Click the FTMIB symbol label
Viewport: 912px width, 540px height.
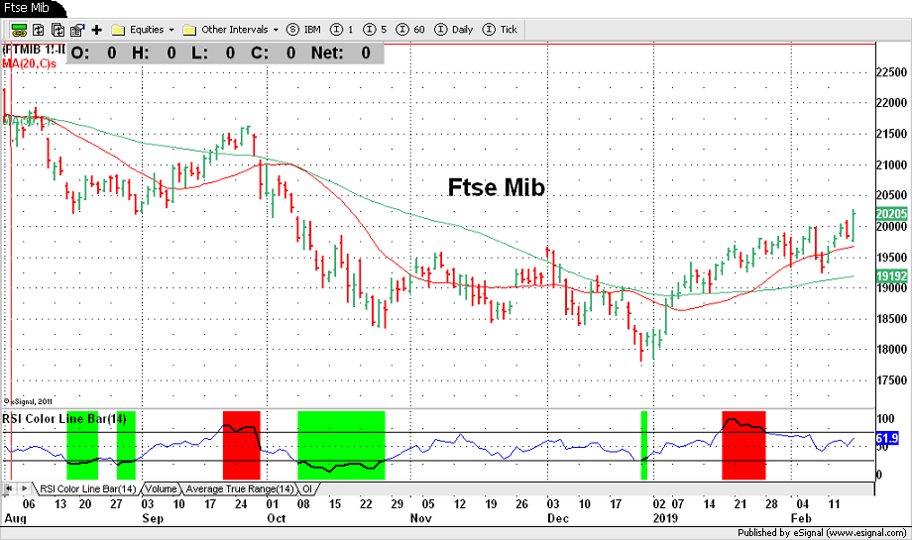tap(35, 50)
